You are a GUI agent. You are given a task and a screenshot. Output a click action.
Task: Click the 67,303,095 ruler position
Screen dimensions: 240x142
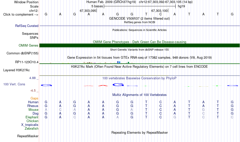click(88, 11)
